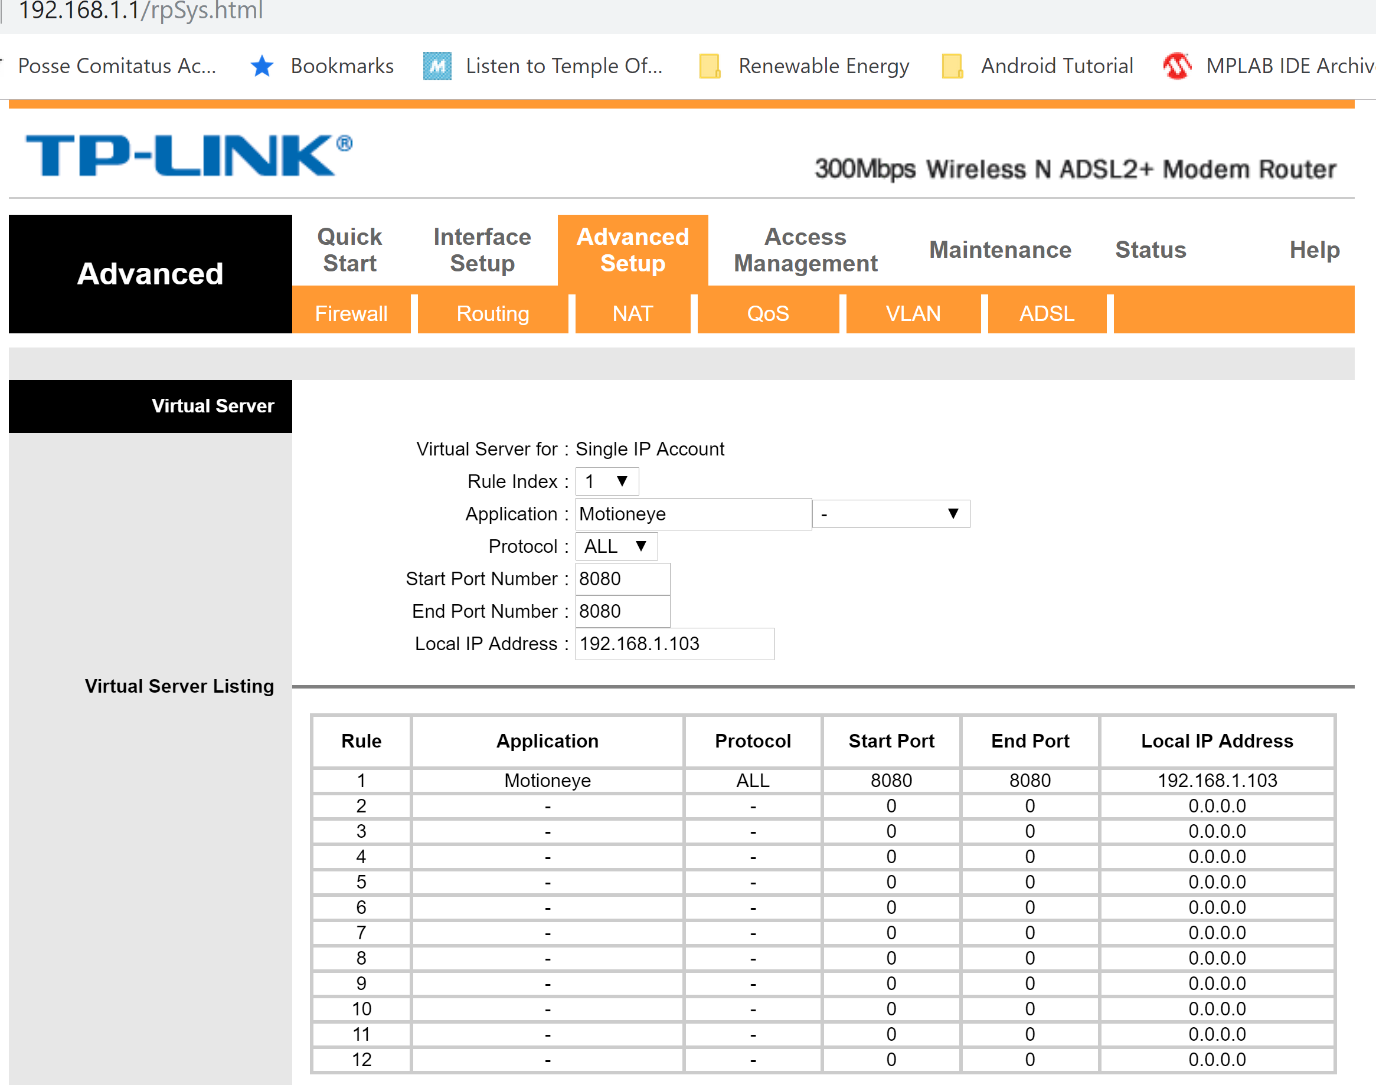Image resolution: width=1376 pixels, height=1085 pixels.
Task: Open the Android Tutorial bookmark folder
Action: 1037,66
